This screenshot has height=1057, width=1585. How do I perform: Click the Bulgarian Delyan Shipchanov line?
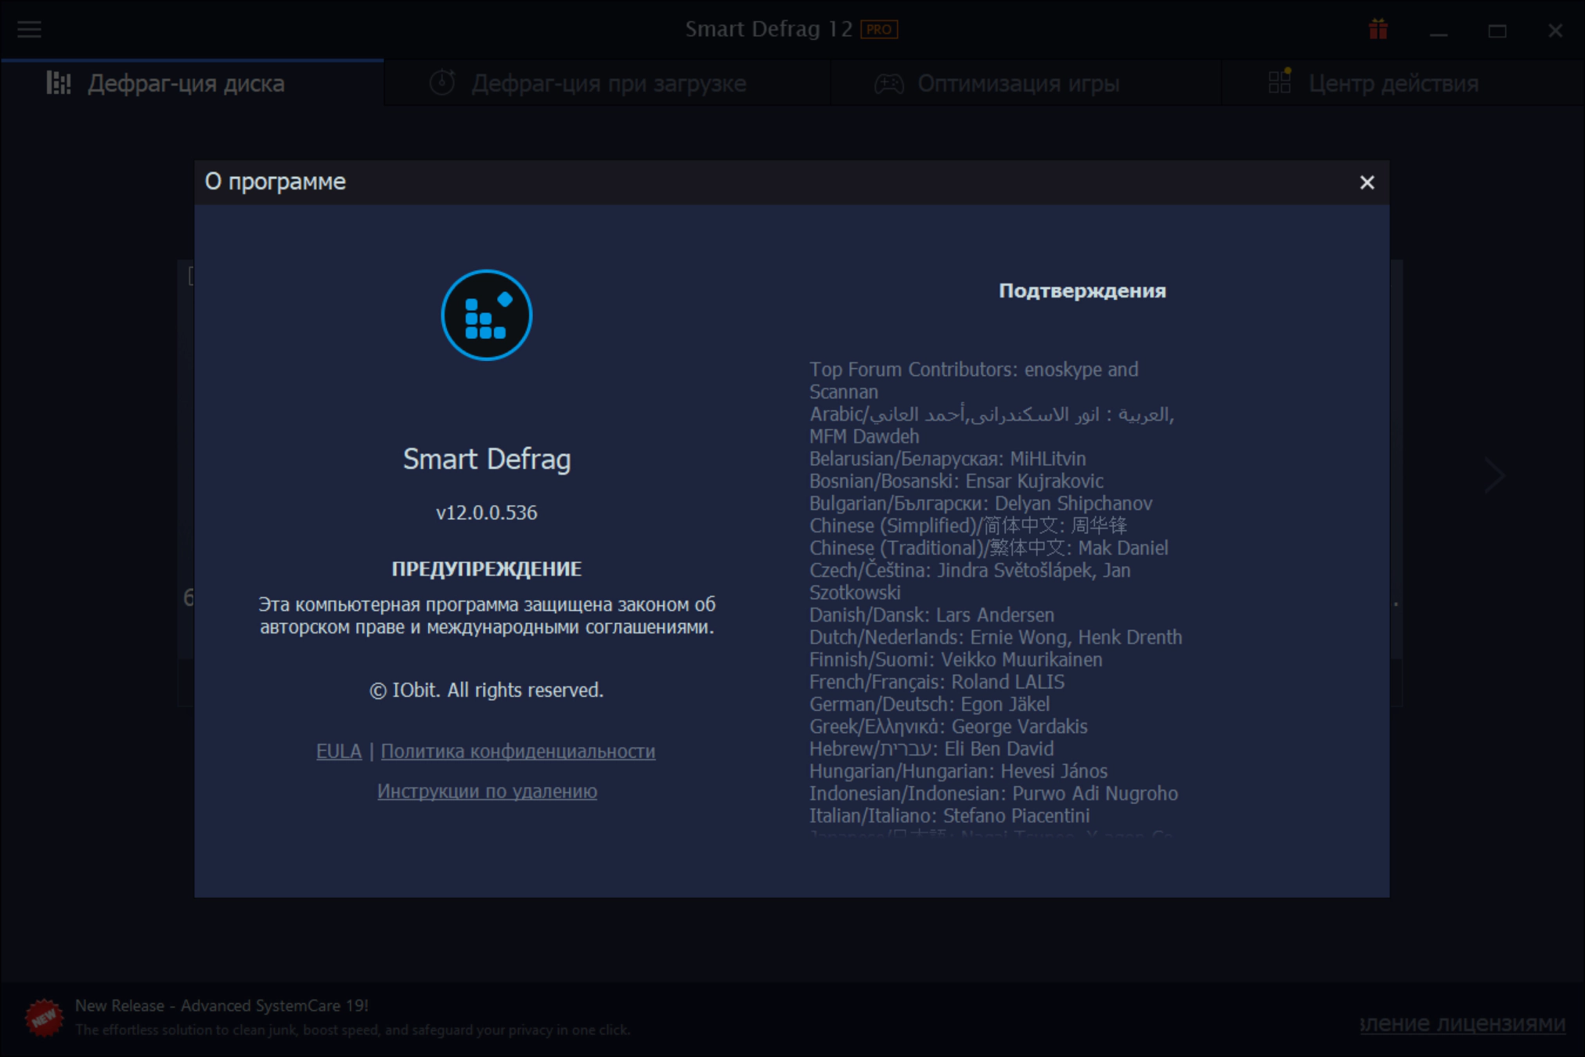981,503
